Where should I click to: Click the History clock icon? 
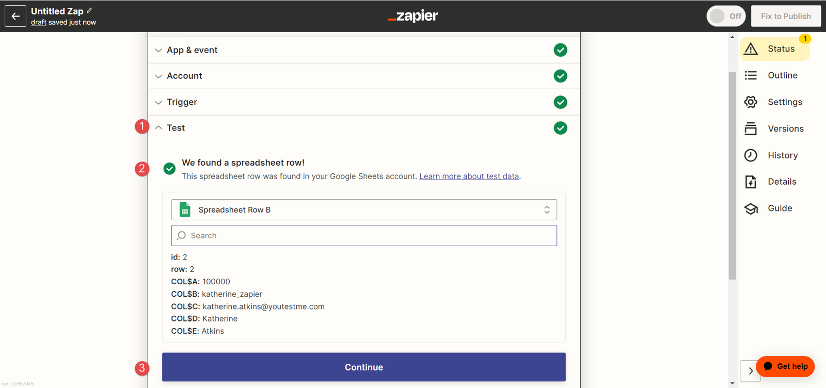(751, 155)
